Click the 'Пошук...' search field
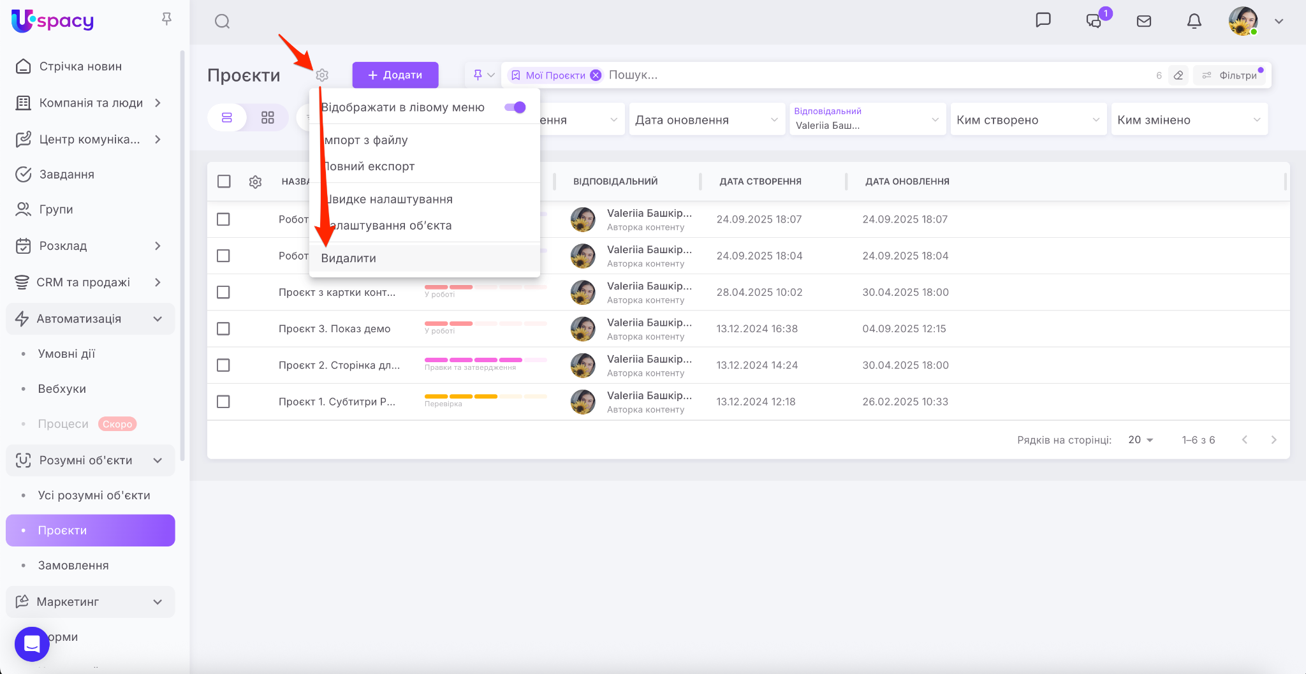 pyautogui.click(x=874, y=75)
